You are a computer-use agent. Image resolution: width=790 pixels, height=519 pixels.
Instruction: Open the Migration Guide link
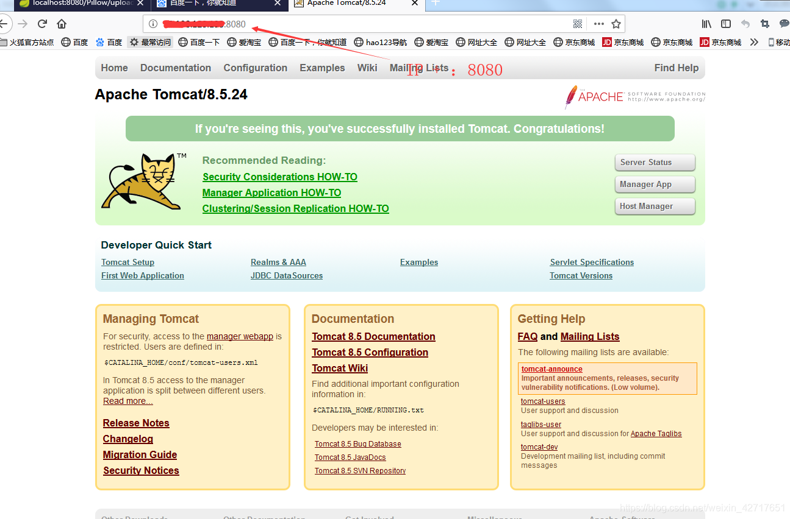[140, 454]
